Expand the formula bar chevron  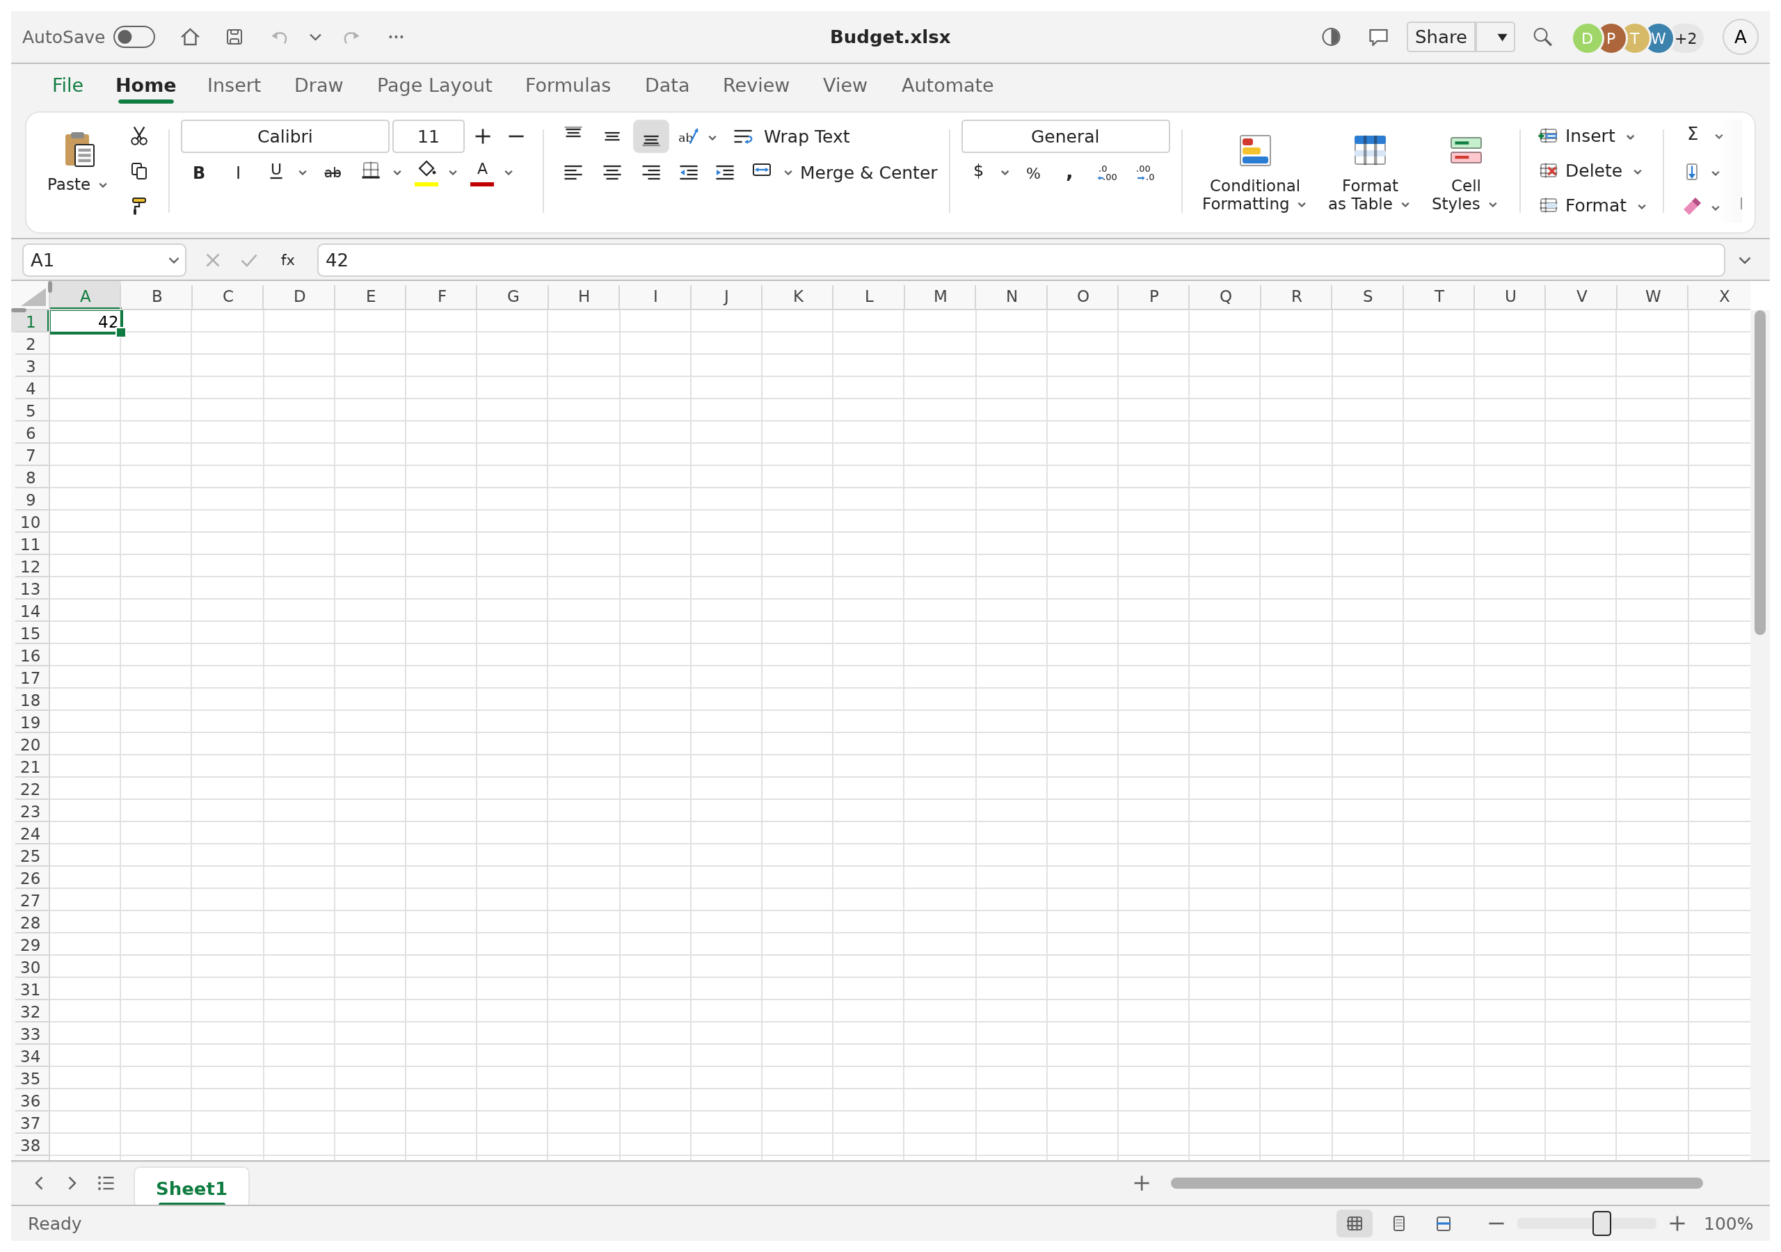click(1746, 261)
